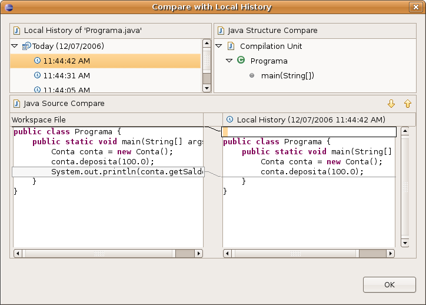The height and width of the screenshot is (305, 426).
Task: Collapse the Today (12/07/2006) history group
Action: (15, 46)
